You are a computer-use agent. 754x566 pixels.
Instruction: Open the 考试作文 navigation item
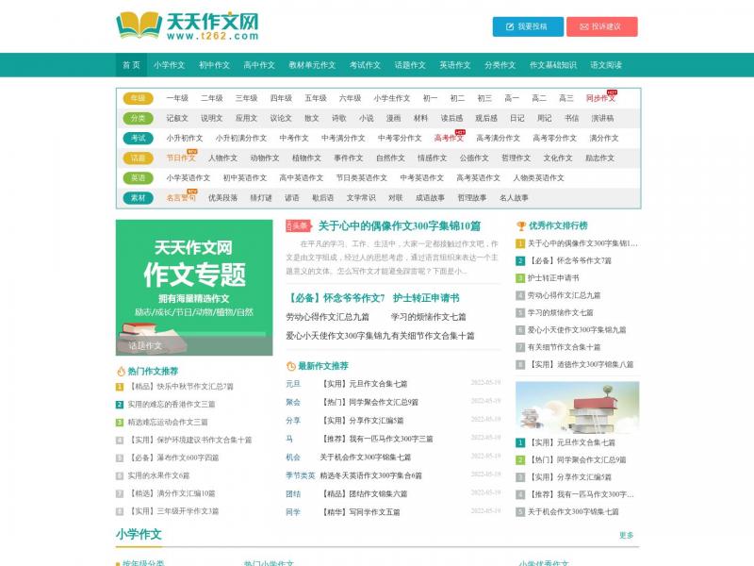(365, 65)
